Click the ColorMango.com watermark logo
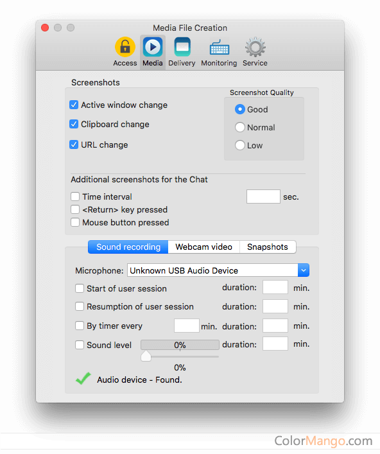The height and width of the screenshot is (454, 380). (x=324, y=441)
